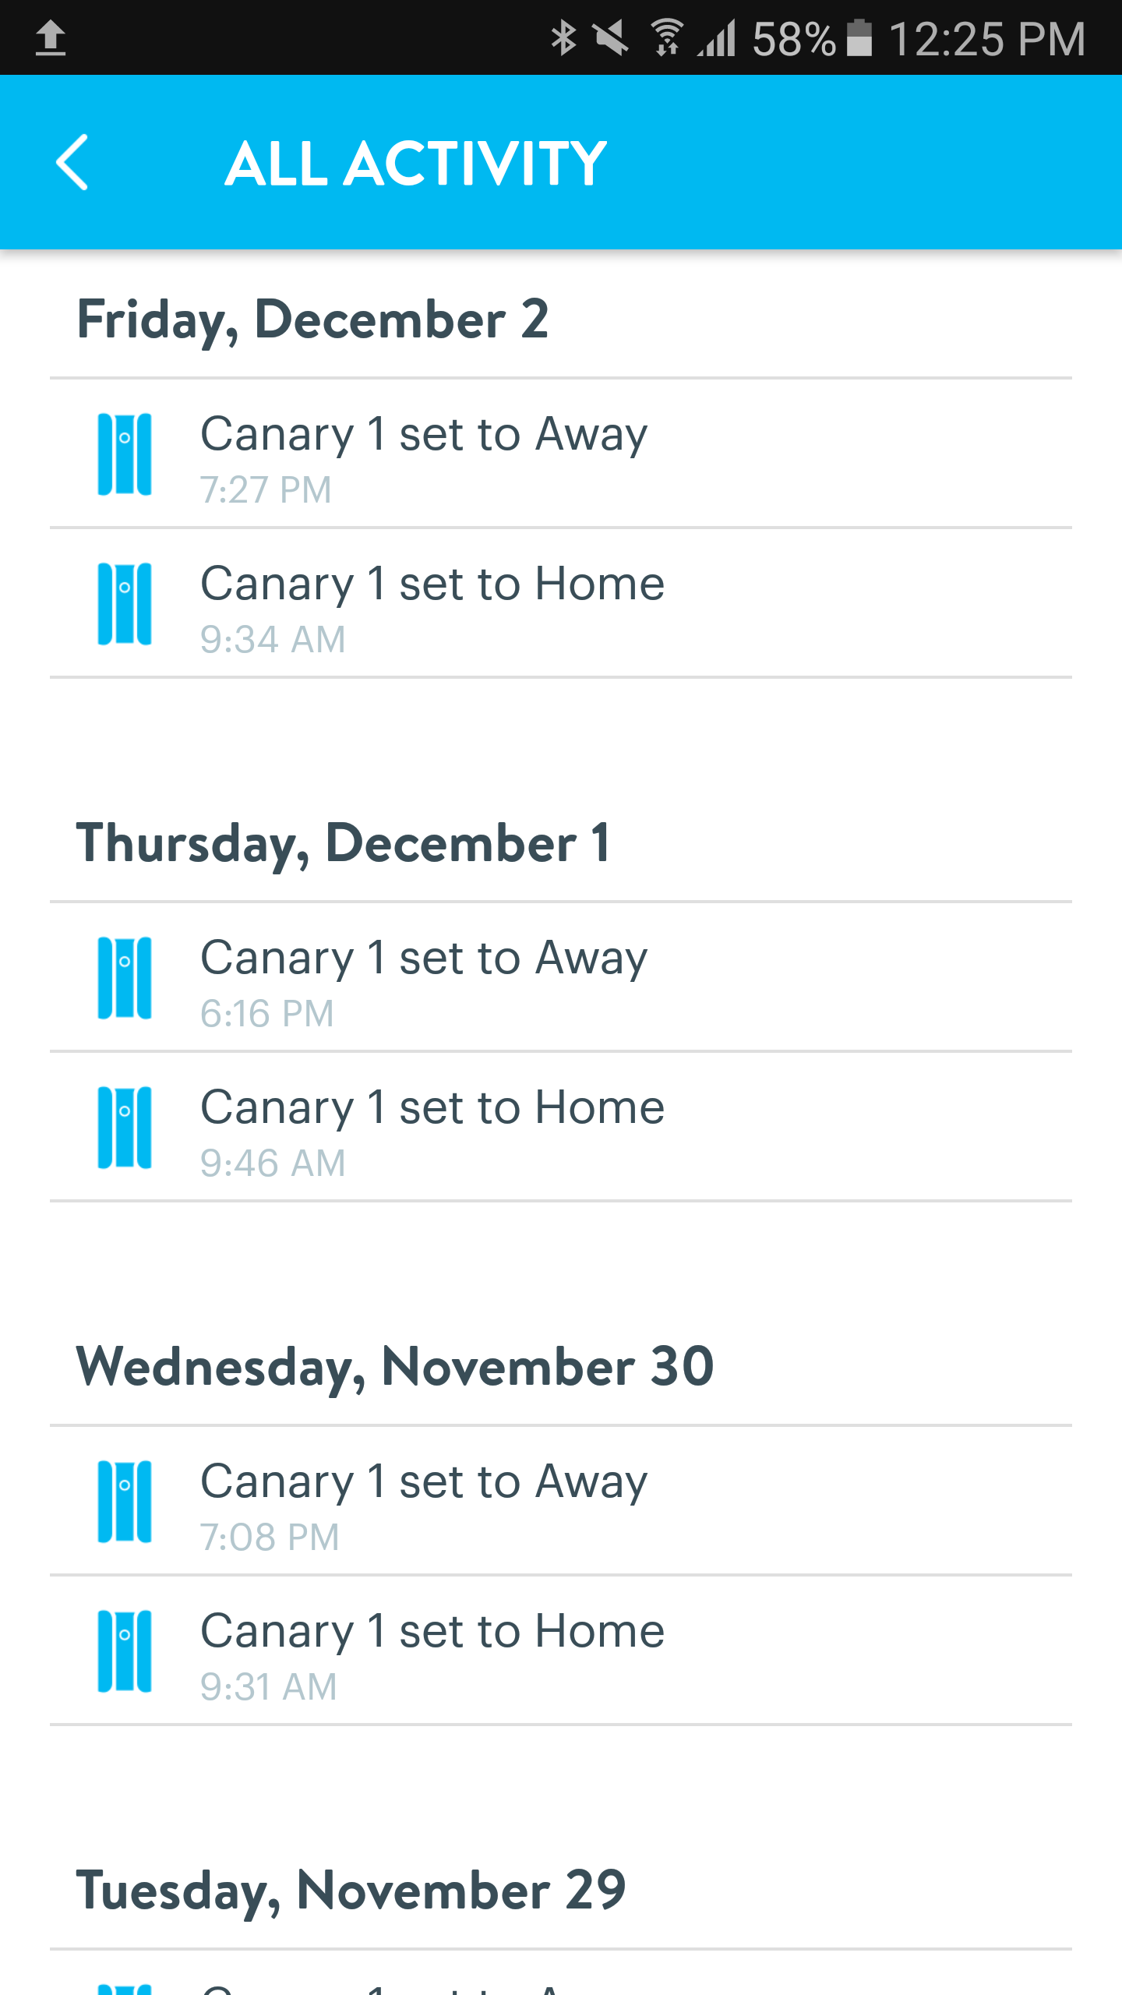The height and width of the screenshot is (1995, 1122).
Task: Tap the Friday, December 2 date header
Action: pyautogui.click(x=312, y=320)
